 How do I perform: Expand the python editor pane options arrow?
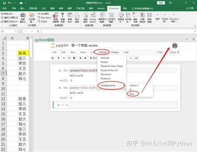(x=187, y=39)
